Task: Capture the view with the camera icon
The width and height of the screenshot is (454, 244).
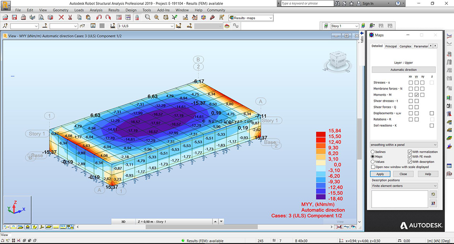Action: tap(50, 18)
